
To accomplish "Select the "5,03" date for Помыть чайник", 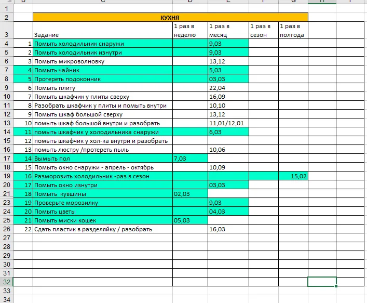I will tap(228, 70).
